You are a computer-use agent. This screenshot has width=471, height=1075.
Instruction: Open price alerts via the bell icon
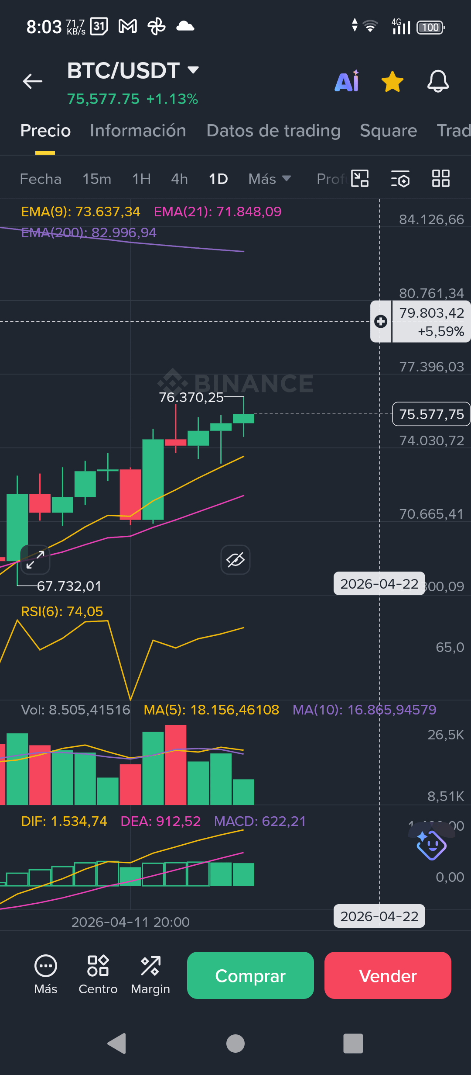click(x=438, y=81)
